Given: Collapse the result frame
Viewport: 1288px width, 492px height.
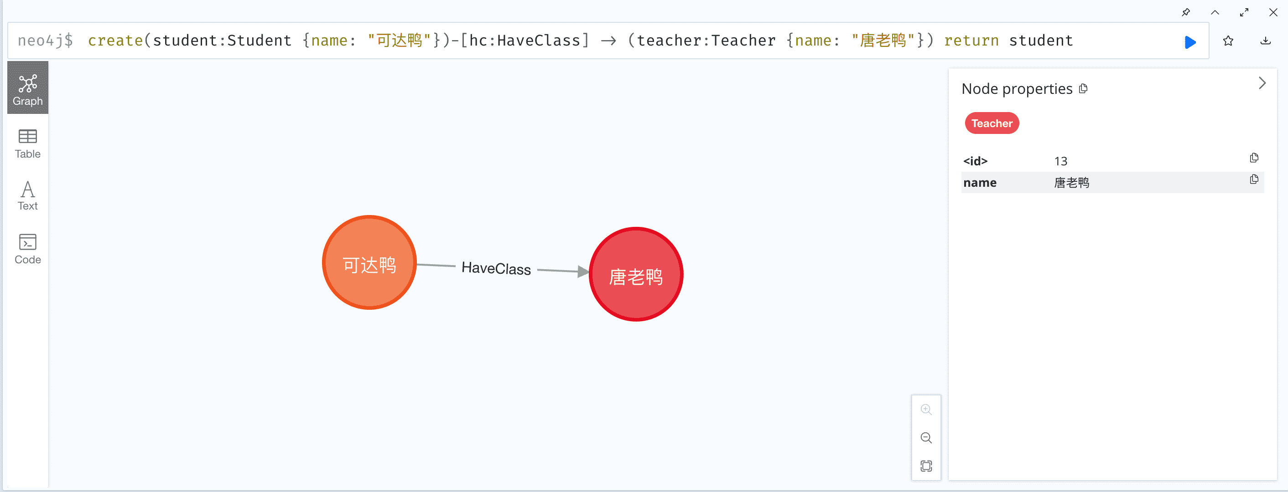Looking at the screenshot, I should click(1215, 12).
